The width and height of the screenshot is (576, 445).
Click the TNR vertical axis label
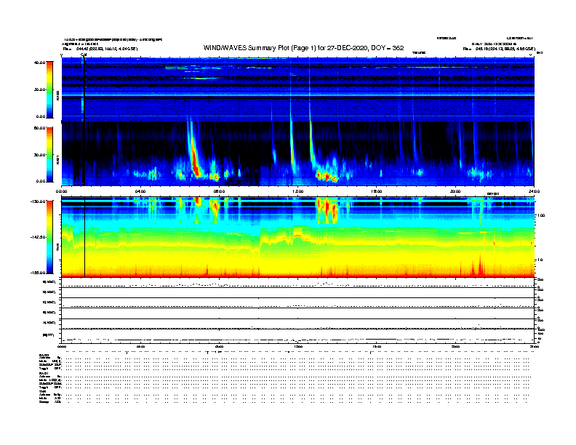57,248
